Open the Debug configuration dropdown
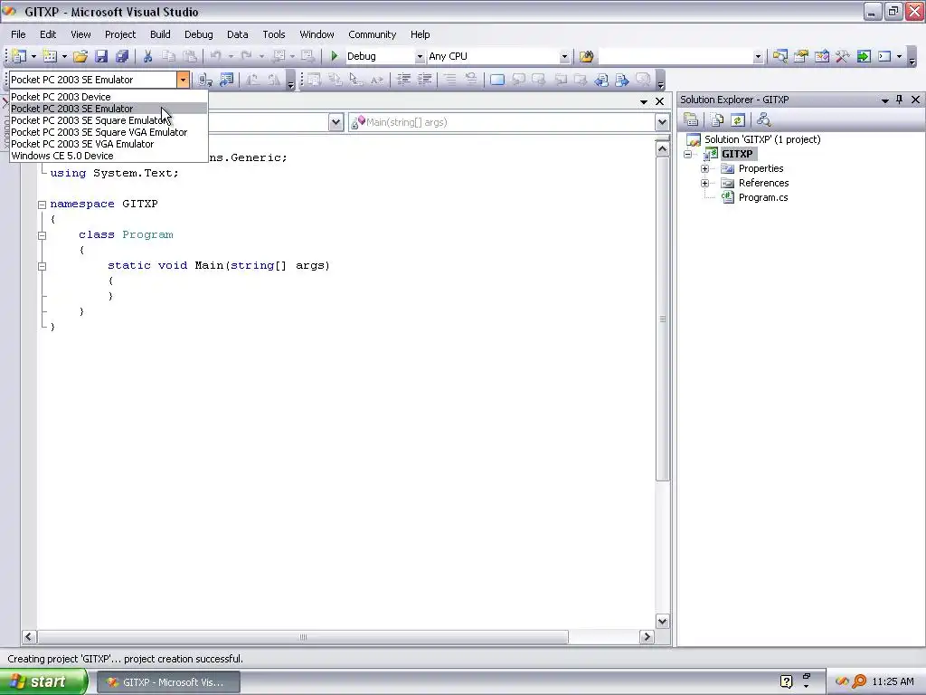The image size is (926, 695). click(x=420, y=57)
